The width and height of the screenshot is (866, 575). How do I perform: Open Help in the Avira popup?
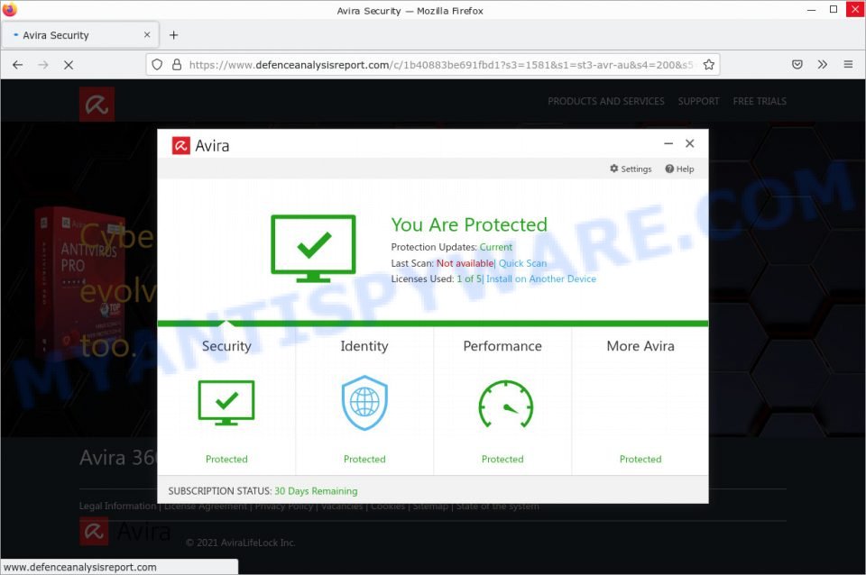(679, 169)
